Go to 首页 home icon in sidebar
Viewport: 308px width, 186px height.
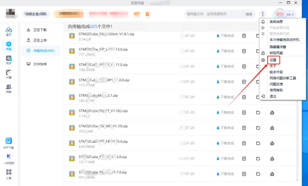point(9,30)
